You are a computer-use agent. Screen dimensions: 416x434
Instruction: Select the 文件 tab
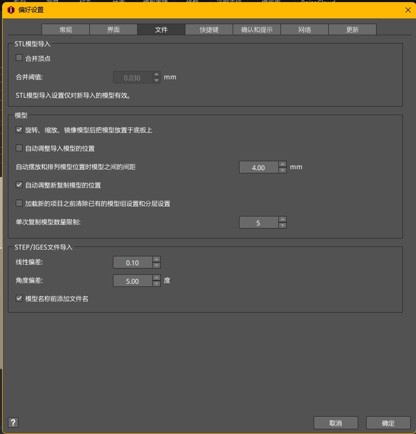161,29
